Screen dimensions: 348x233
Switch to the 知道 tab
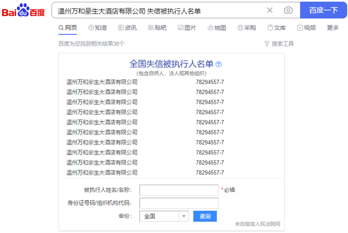(x=97, y=28)
